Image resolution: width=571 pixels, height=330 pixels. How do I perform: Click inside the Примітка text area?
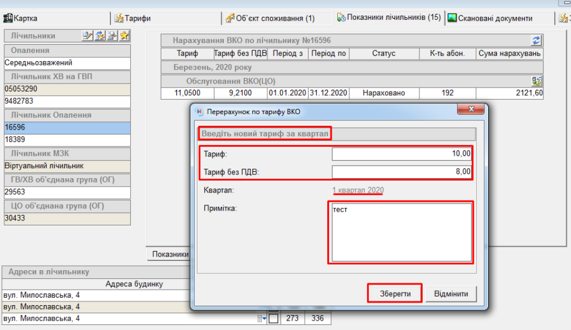401,232
